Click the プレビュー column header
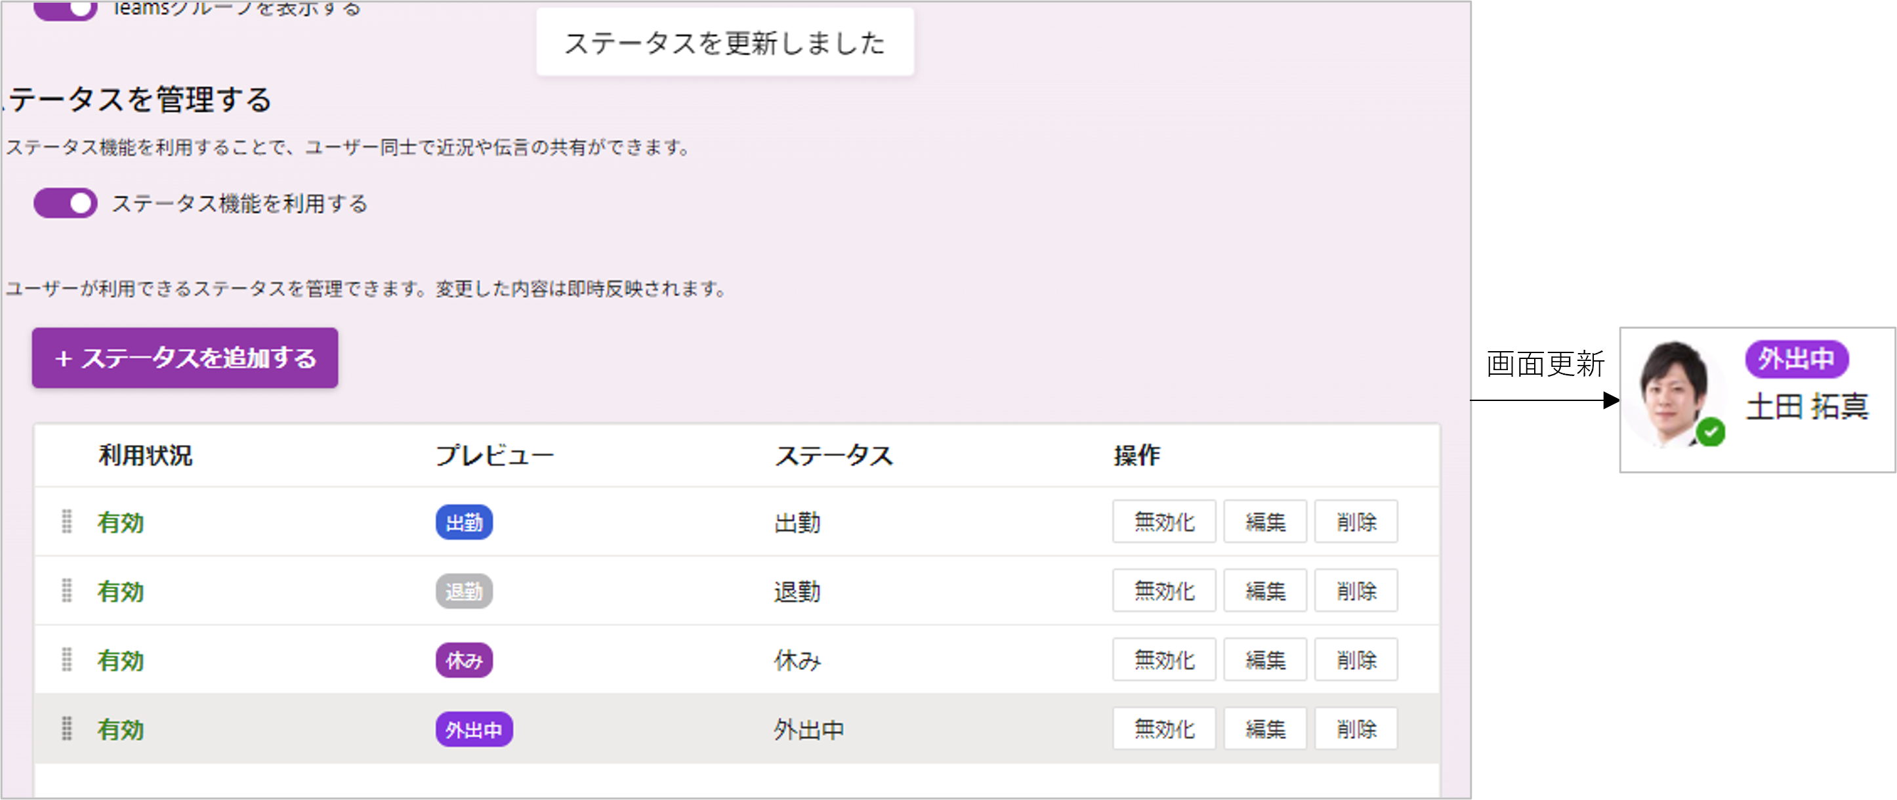Viewport: 1897px width, 800px height. click(494, 455)
